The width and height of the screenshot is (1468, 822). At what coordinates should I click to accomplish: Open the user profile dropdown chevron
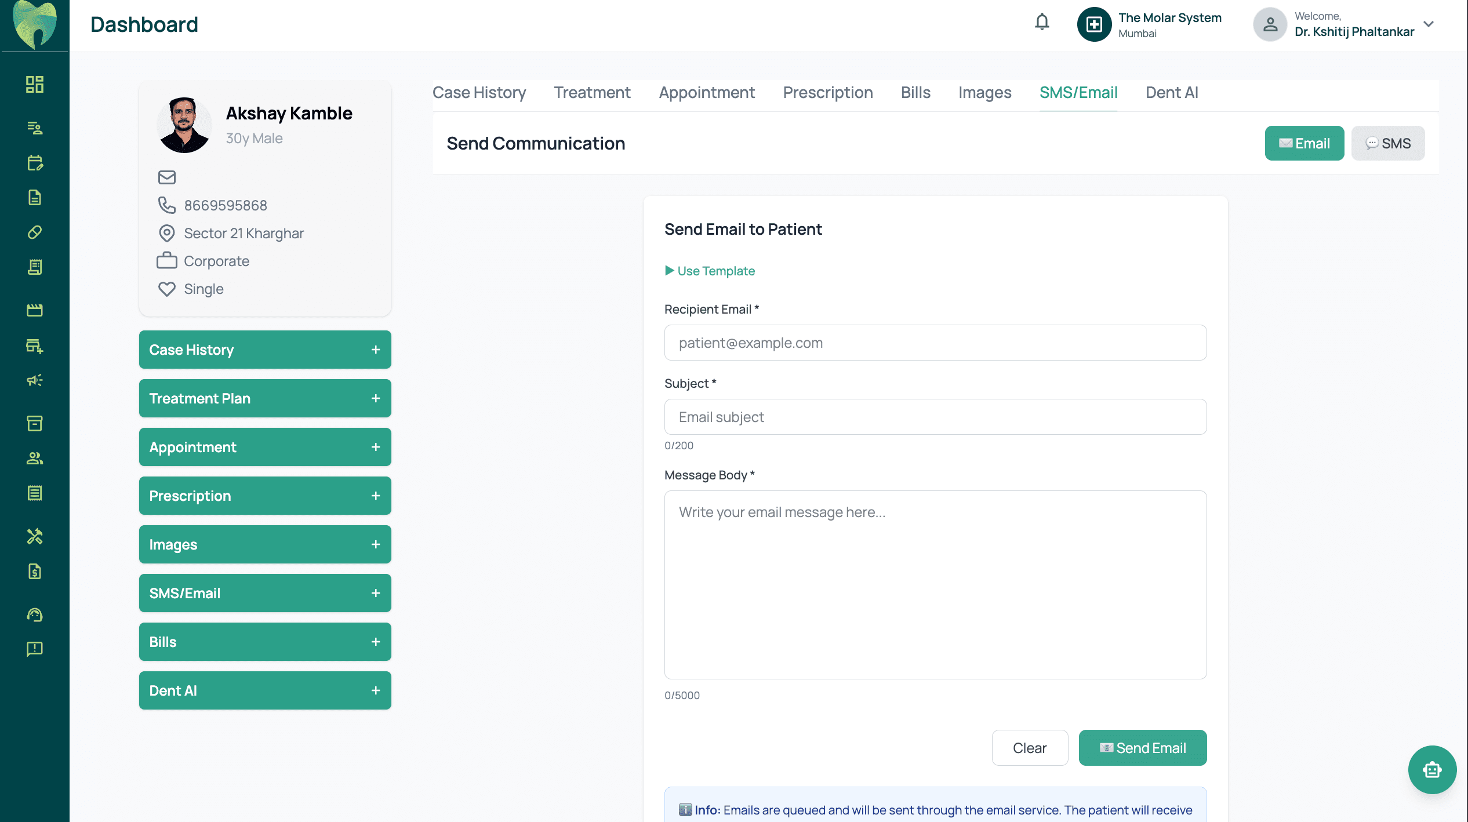1429,24
